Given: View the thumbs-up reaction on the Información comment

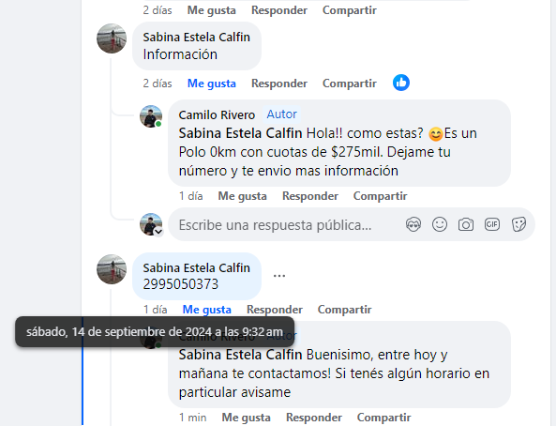Looking at the screenshot, I should coord(401,83).
